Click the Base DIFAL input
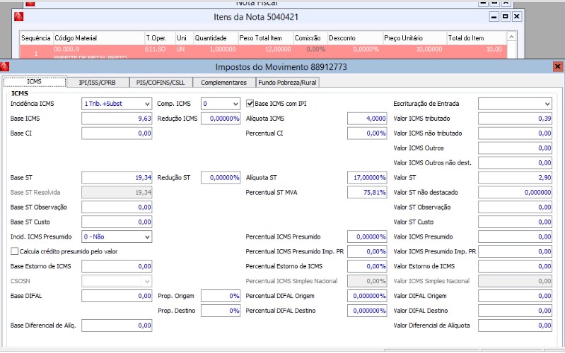Screen dimensions: 565x353 [x=117, y=296]
